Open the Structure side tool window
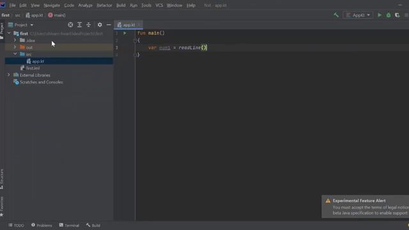409x230 pixels. point(2,179)
